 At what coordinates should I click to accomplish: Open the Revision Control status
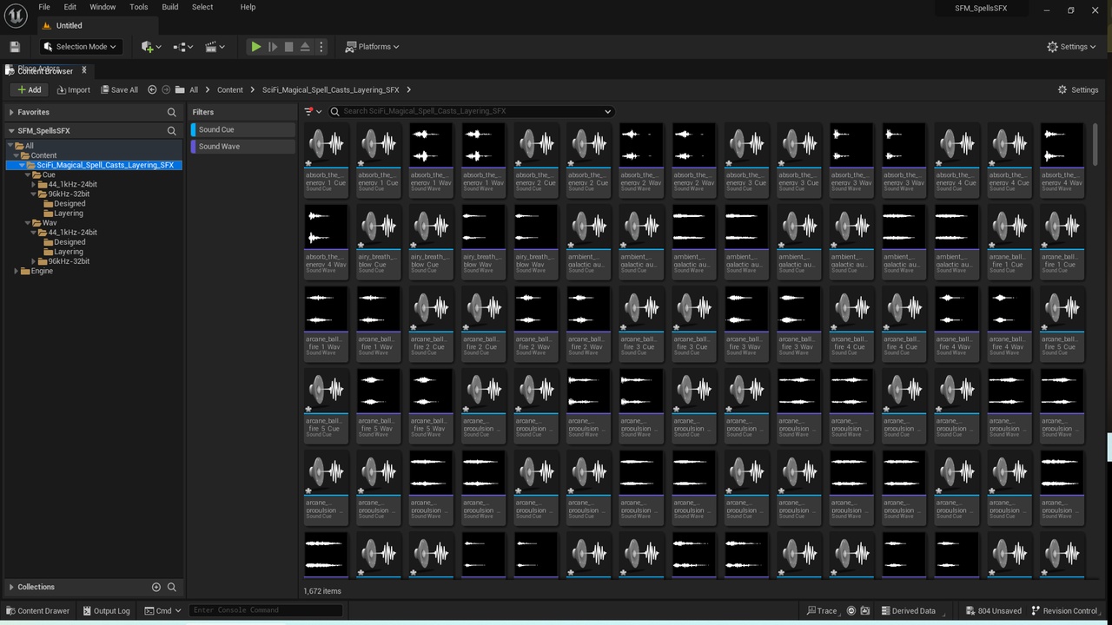1064,610
